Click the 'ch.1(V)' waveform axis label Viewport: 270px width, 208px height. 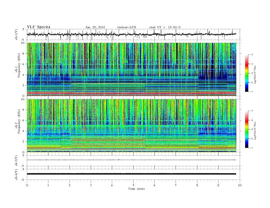16,34
